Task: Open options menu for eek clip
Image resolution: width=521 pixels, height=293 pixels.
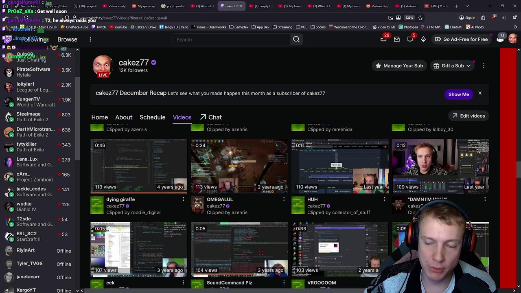Action: (x=184, y=282)
